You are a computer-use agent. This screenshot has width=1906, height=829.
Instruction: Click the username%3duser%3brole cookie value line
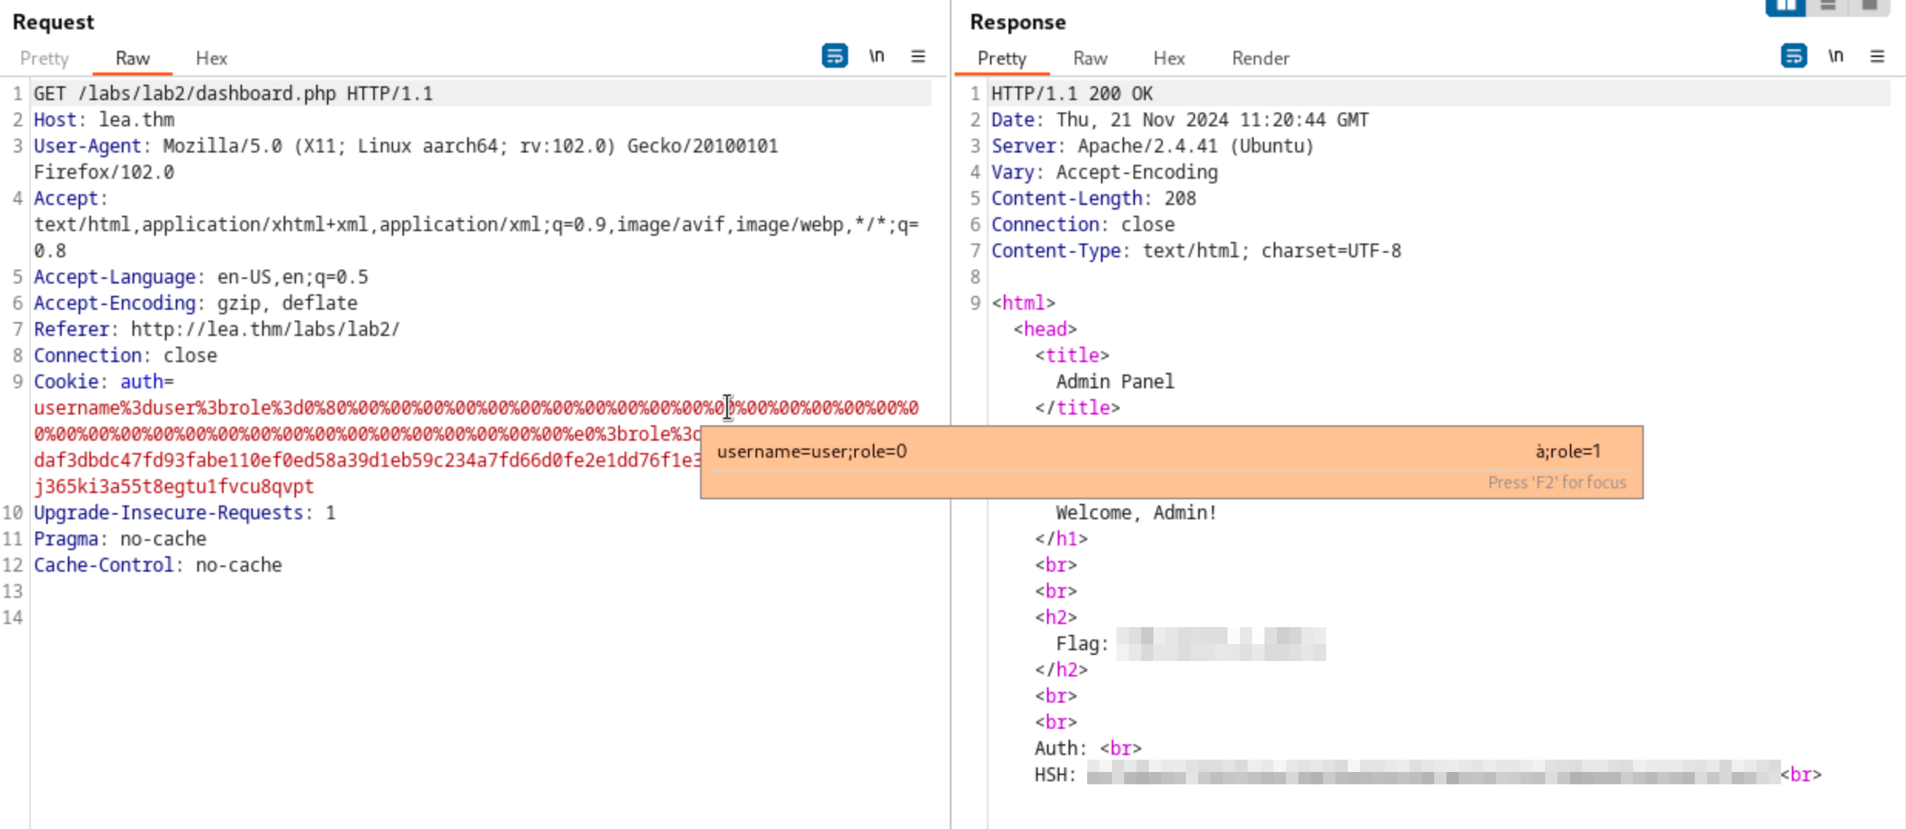tap(476, 408)
